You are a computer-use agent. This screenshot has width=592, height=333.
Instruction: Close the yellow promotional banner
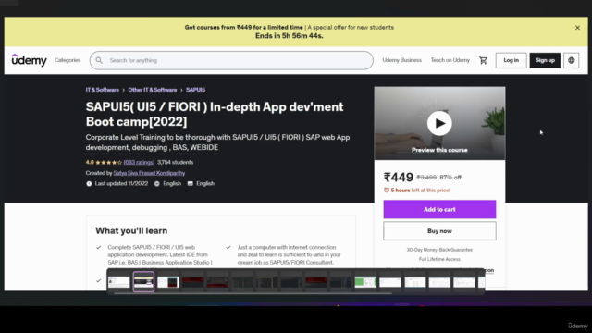pos(577,28)
